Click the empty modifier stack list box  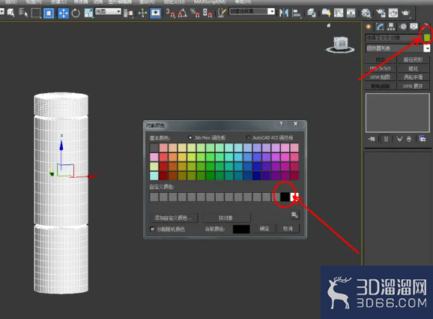(398, 113)
